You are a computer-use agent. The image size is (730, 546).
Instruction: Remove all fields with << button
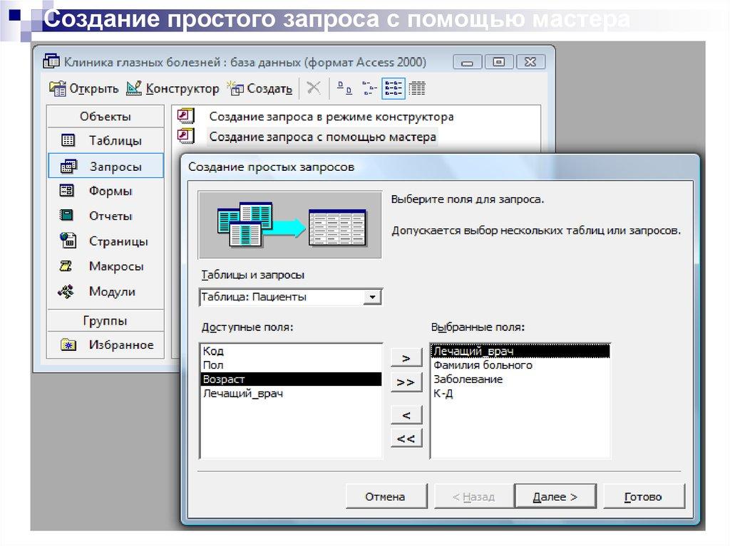pos(406,439)
